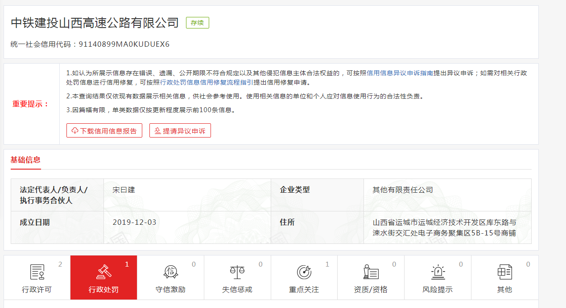Click the 行政许可 document icon
566x308 pixels.
(x=37, y=272)
